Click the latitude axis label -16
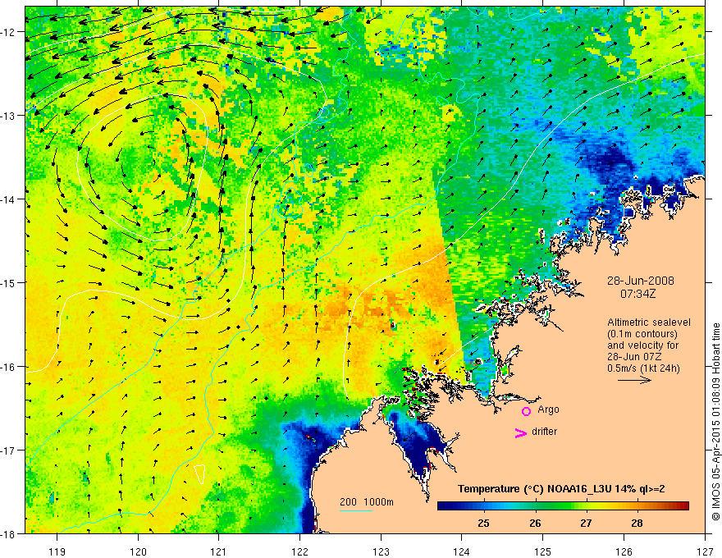The image size is (722, 558). [8, 367]
